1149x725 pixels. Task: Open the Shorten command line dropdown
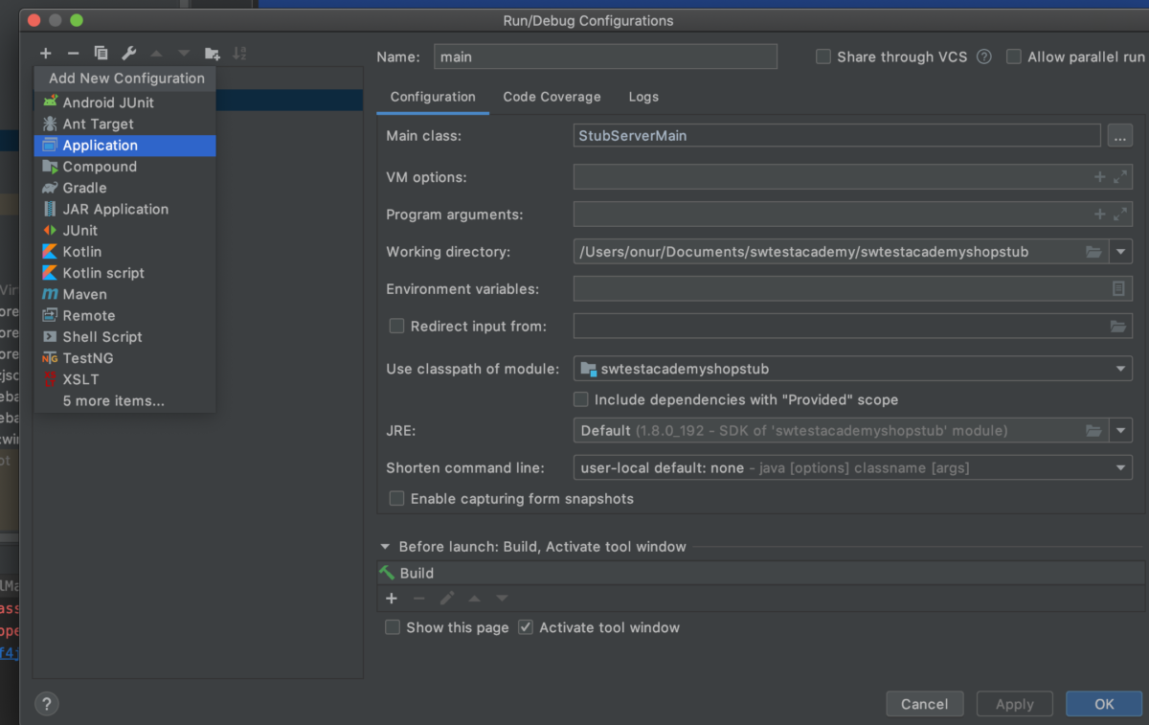(1120, 467)
